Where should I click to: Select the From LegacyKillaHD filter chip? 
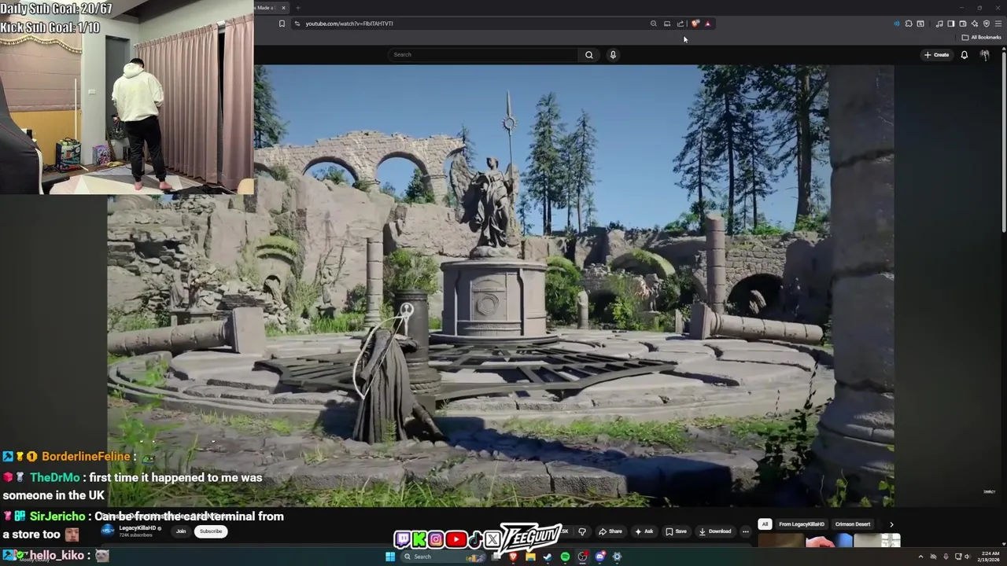click(802, 524)
